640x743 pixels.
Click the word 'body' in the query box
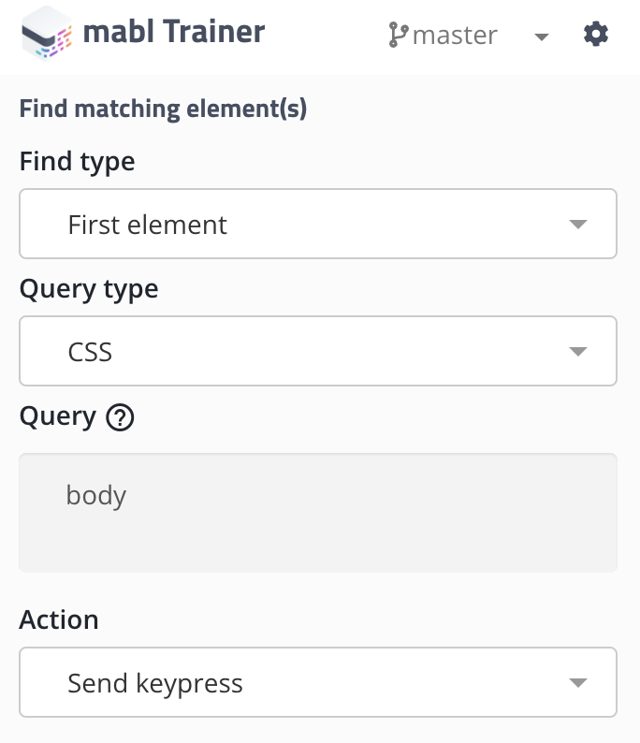[96, 495]
